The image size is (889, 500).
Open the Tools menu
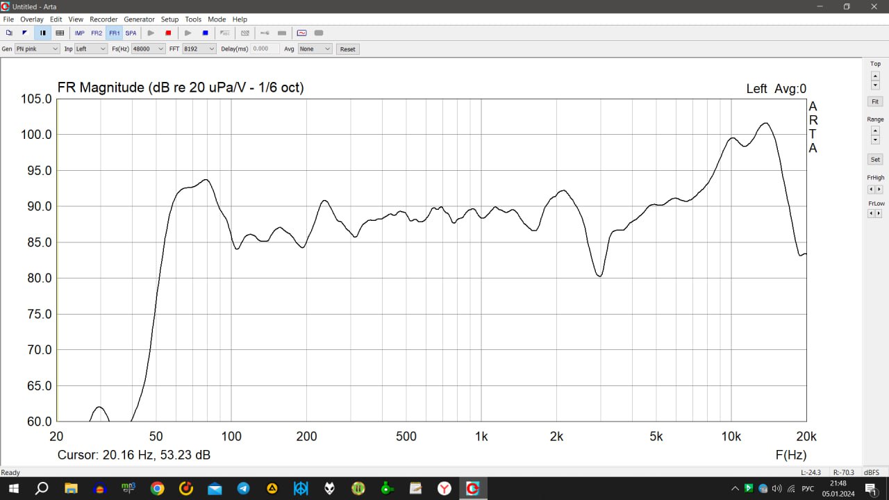point(193,19)
